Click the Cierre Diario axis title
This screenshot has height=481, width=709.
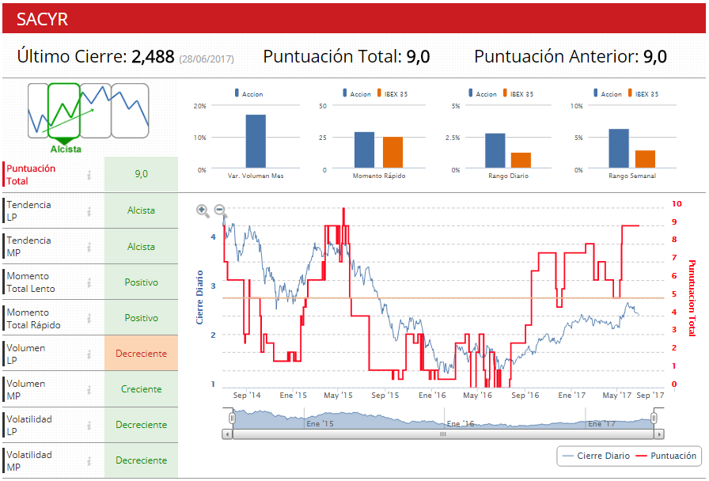coord(199,297)
